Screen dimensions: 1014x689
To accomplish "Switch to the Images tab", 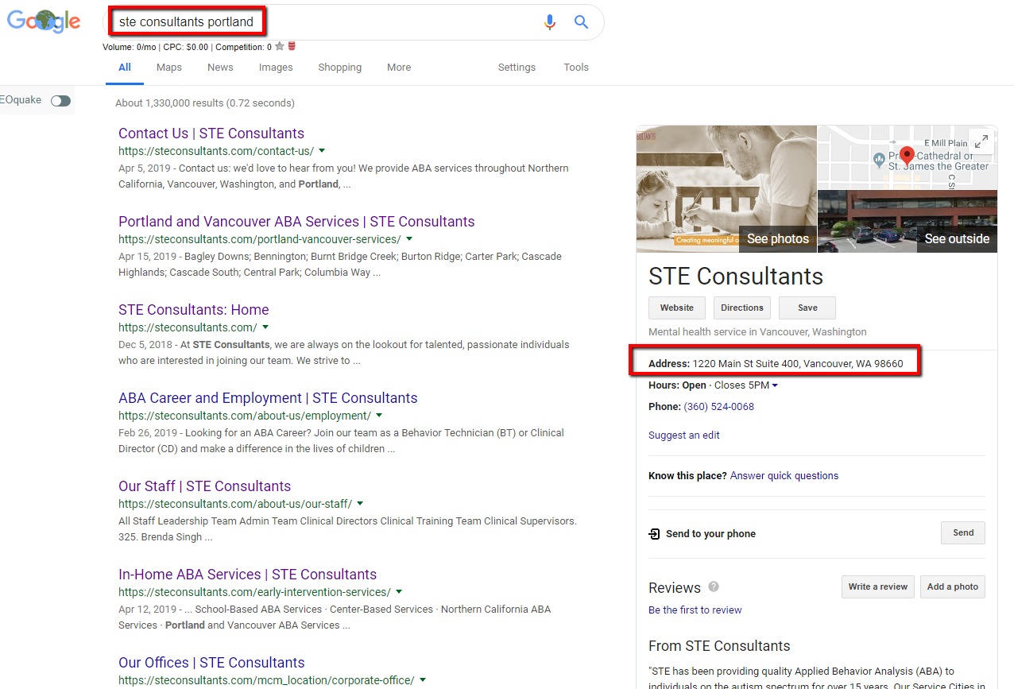I will pos(276,68).
